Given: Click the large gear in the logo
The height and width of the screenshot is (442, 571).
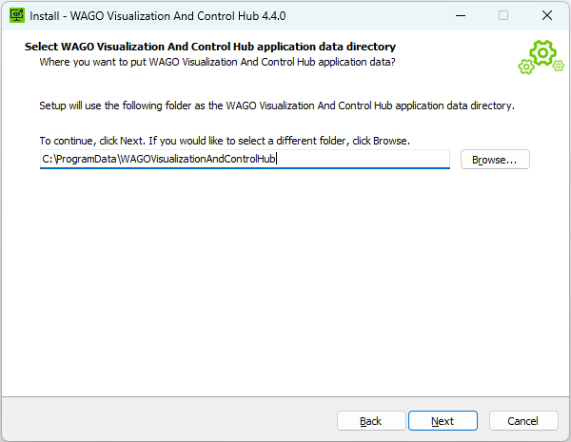Looking at the screenshot, I should (x=545, y=52).
